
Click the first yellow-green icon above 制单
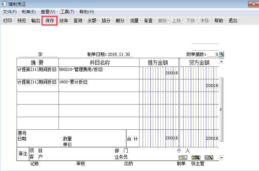click(x=183, y=157)
